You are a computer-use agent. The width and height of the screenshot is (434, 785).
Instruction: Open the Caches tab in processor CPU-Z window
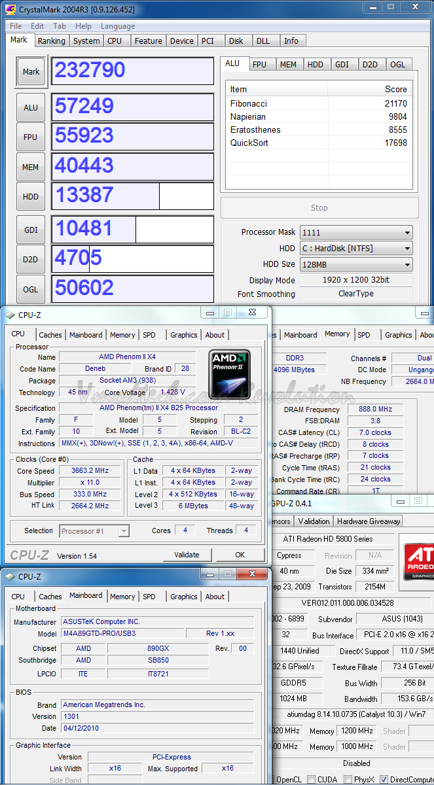point(50,335)
